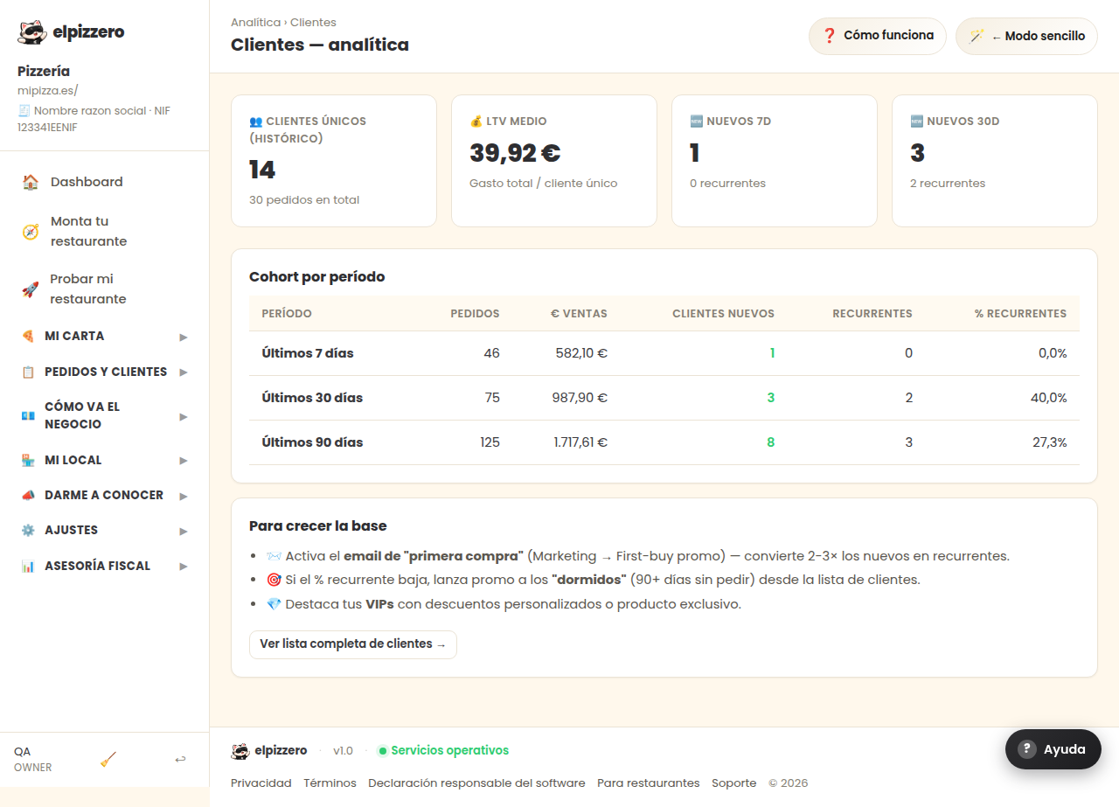Switch to Modo sencillo
Viewport: 1119px width, 807px height.
point(1026,36)
